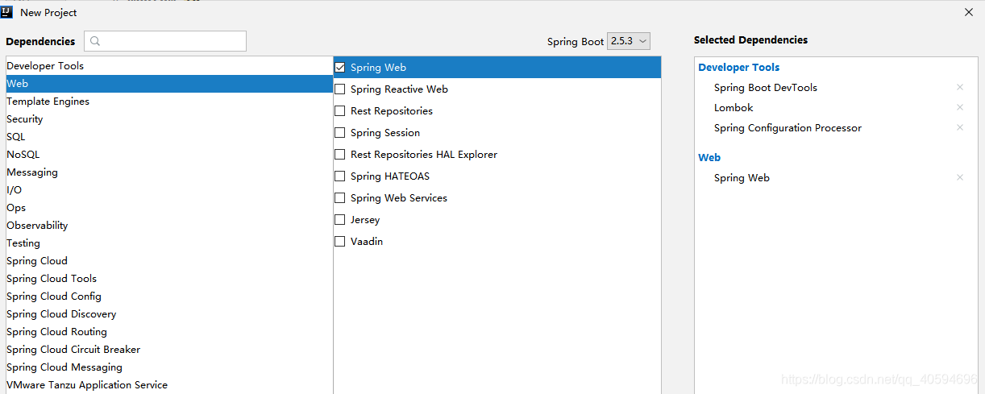Select Spring Web under the Web heading
This screenshot has height=394, width=985.
742,178
